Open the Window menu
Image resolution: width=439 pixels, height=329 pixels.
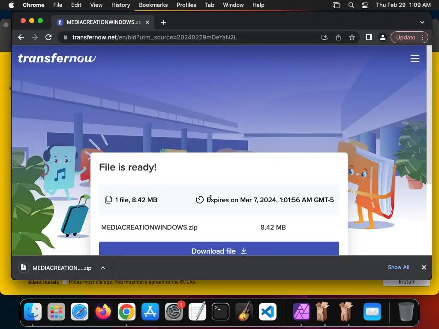233,5
